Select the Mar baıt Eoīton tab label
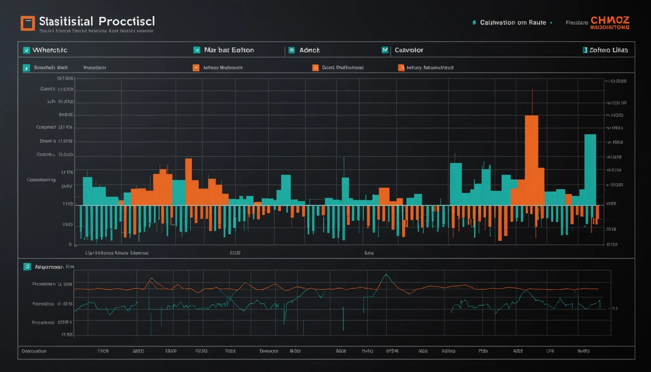The width and height of the screenshot is (651, 372). click(229, 50)
